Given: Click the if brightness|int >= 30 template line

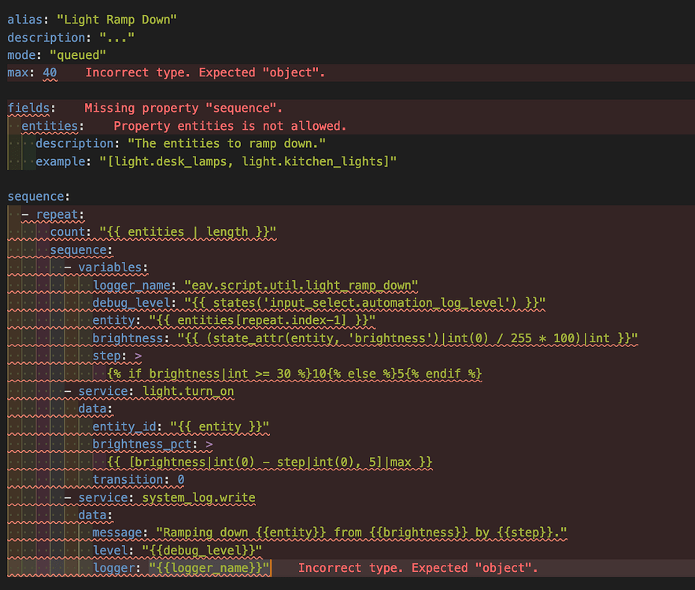Looking at the screenshot, I should click(x=294, y=374).
